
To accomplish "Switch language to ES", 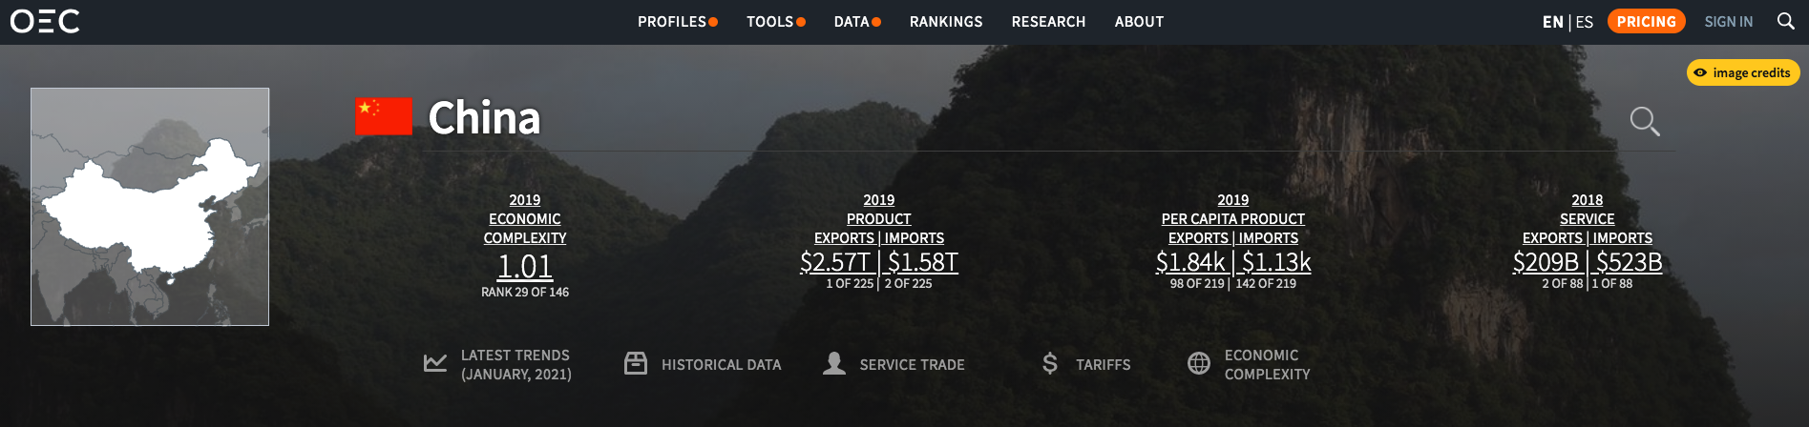I will pyautogui.click(x=1585, y=22).
